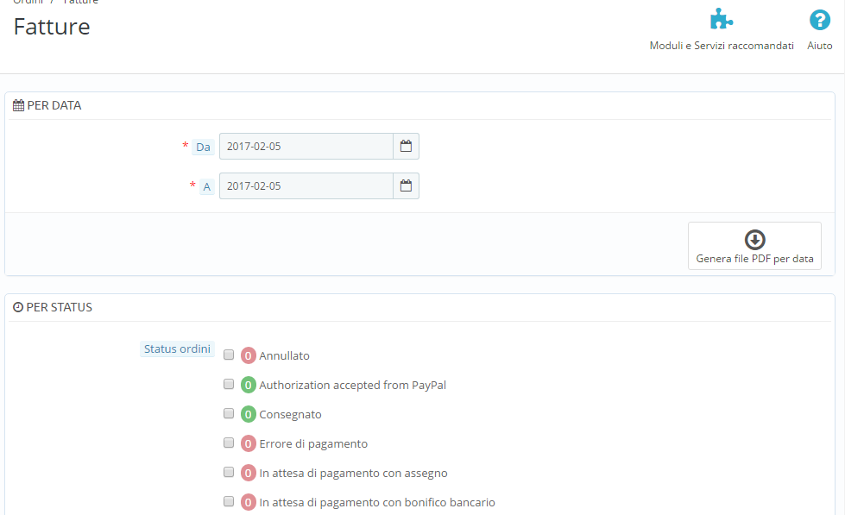This screenshot has width=845, height=515.
Task: Click the Fatture page title
Action: [x=52, y=27]
